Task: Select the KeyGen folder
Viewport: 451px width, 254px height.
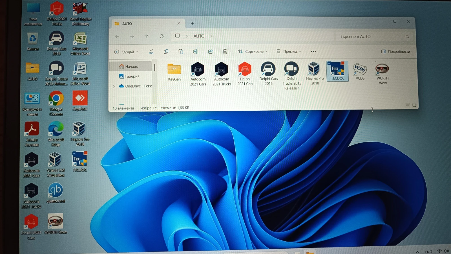Action: [174, 72]
